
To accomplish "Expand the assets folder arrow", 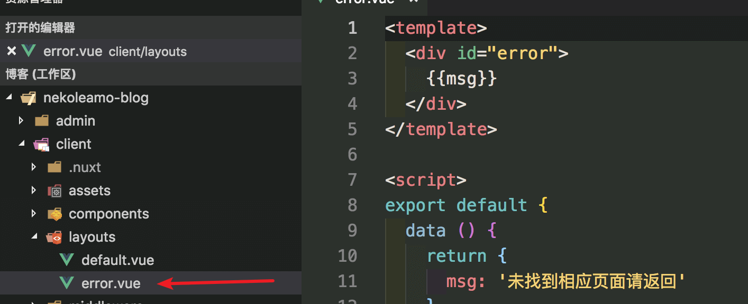I will point(34,191).
